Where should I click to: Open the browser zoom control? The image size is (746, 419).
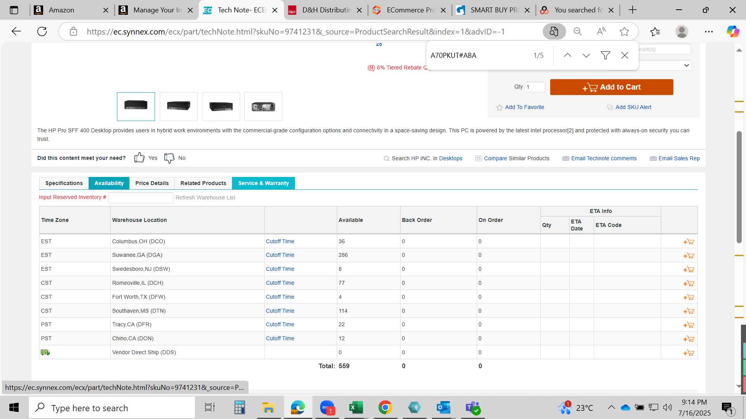coord(578,31)
